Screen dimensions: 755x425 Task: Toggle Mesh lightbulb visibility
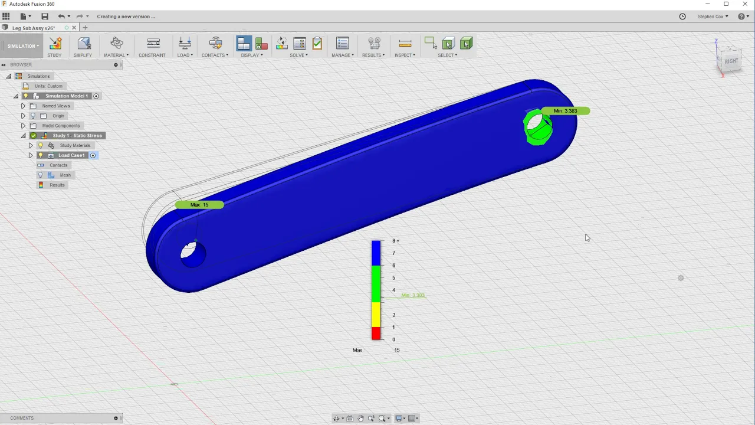click(41, 175)
